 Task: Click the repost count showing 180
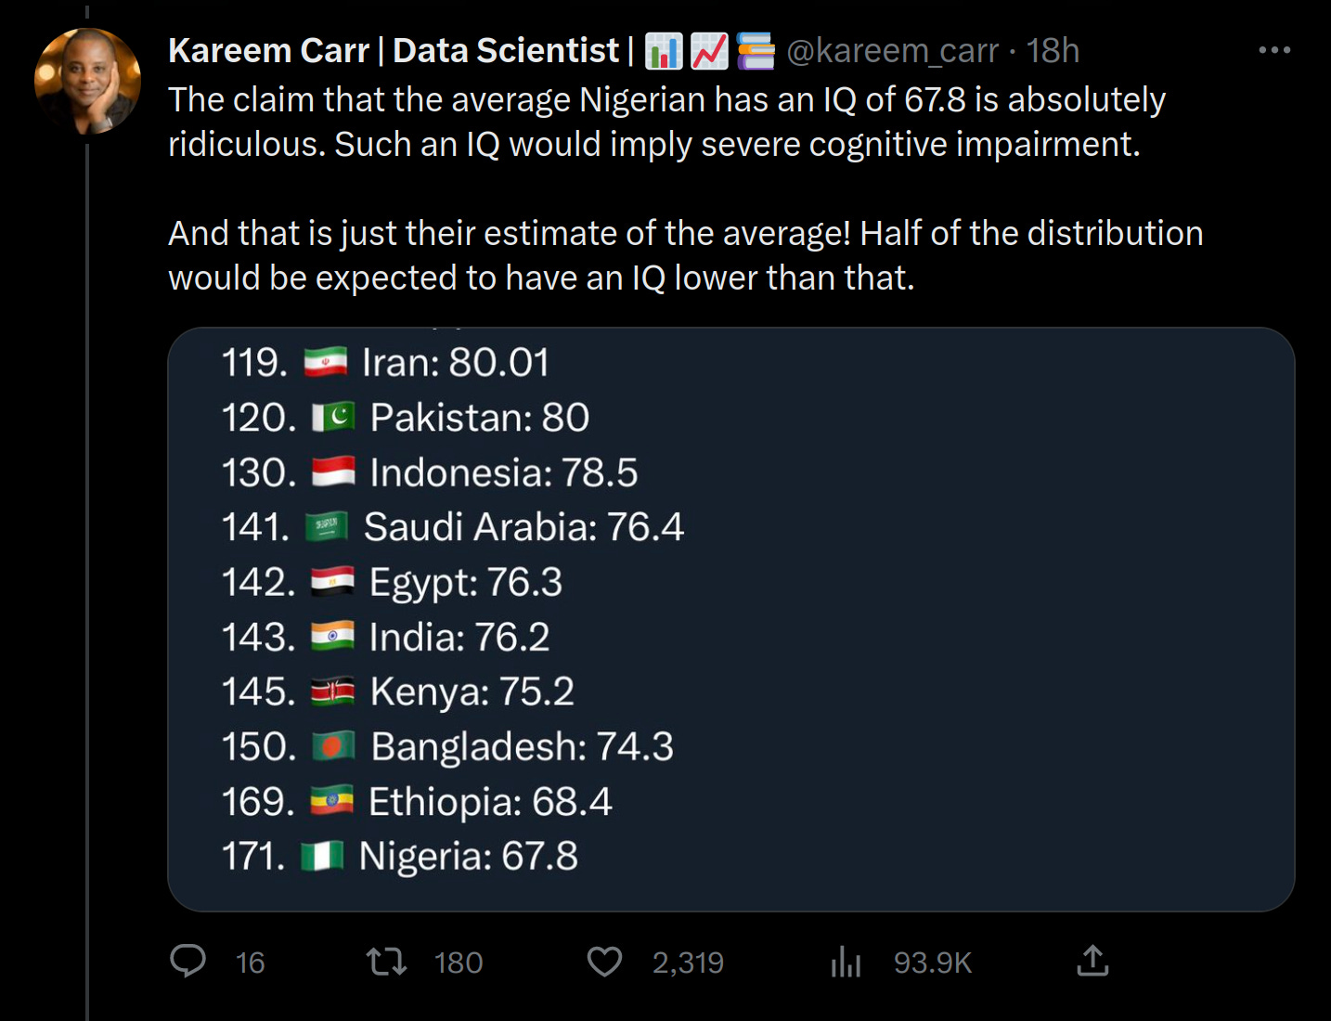pos(457,963)
